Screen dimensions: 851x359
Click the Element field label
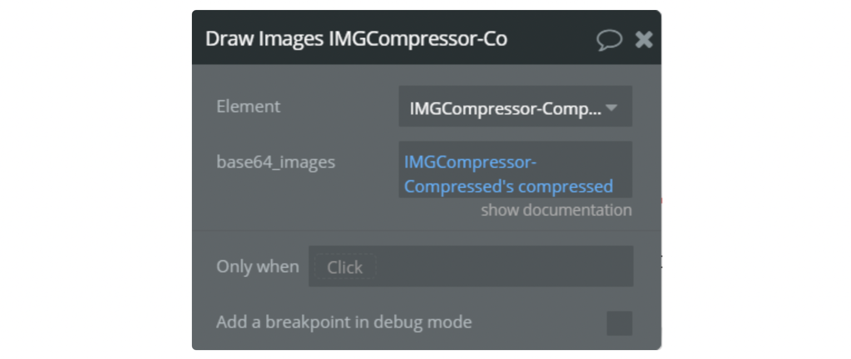[x=248, y=106]
